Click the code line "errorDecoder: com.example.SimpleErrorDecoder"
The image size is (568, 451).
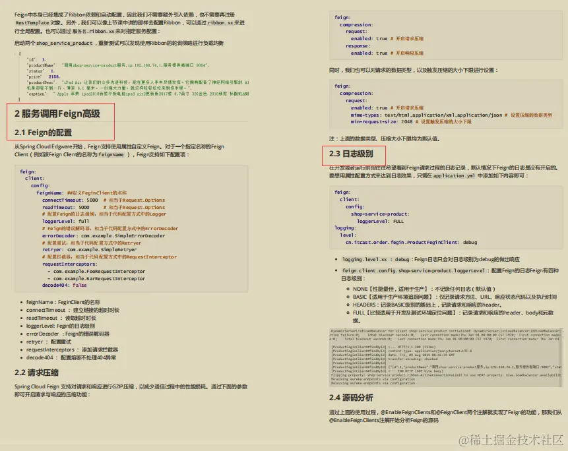(104, 235)
